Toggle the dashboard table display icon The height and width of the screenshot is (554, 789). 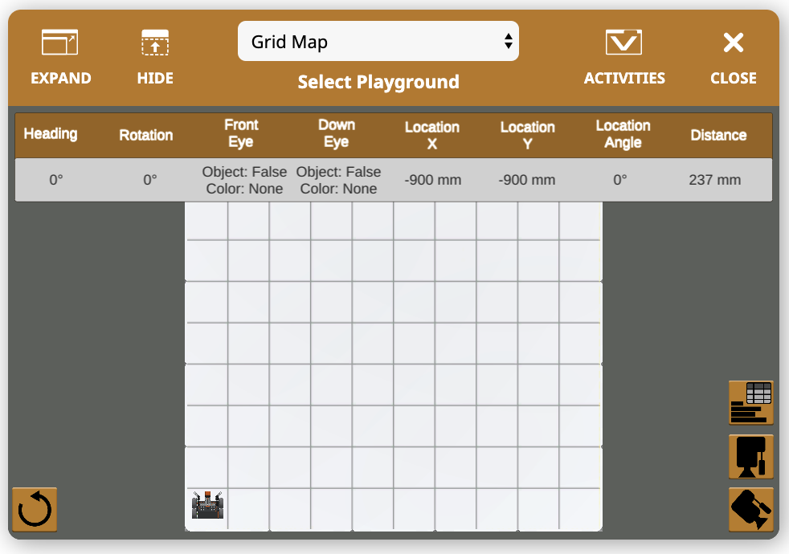click(x=750, y=402)
